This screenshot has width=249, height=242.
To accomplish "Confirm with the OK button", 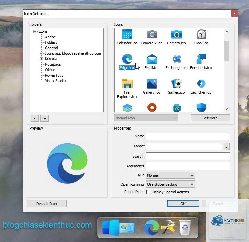I will tap(183, 204).
